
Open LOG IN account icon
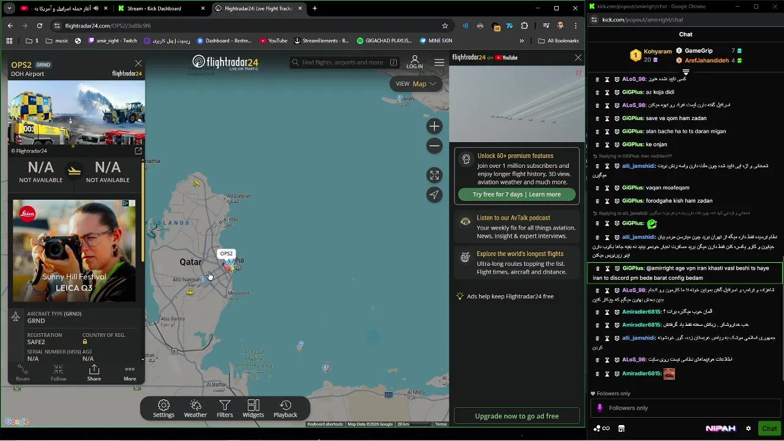[415, 62]
